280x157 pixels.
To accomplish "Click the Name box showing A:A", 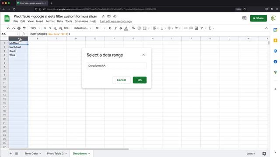I will [x=10, y=34].
